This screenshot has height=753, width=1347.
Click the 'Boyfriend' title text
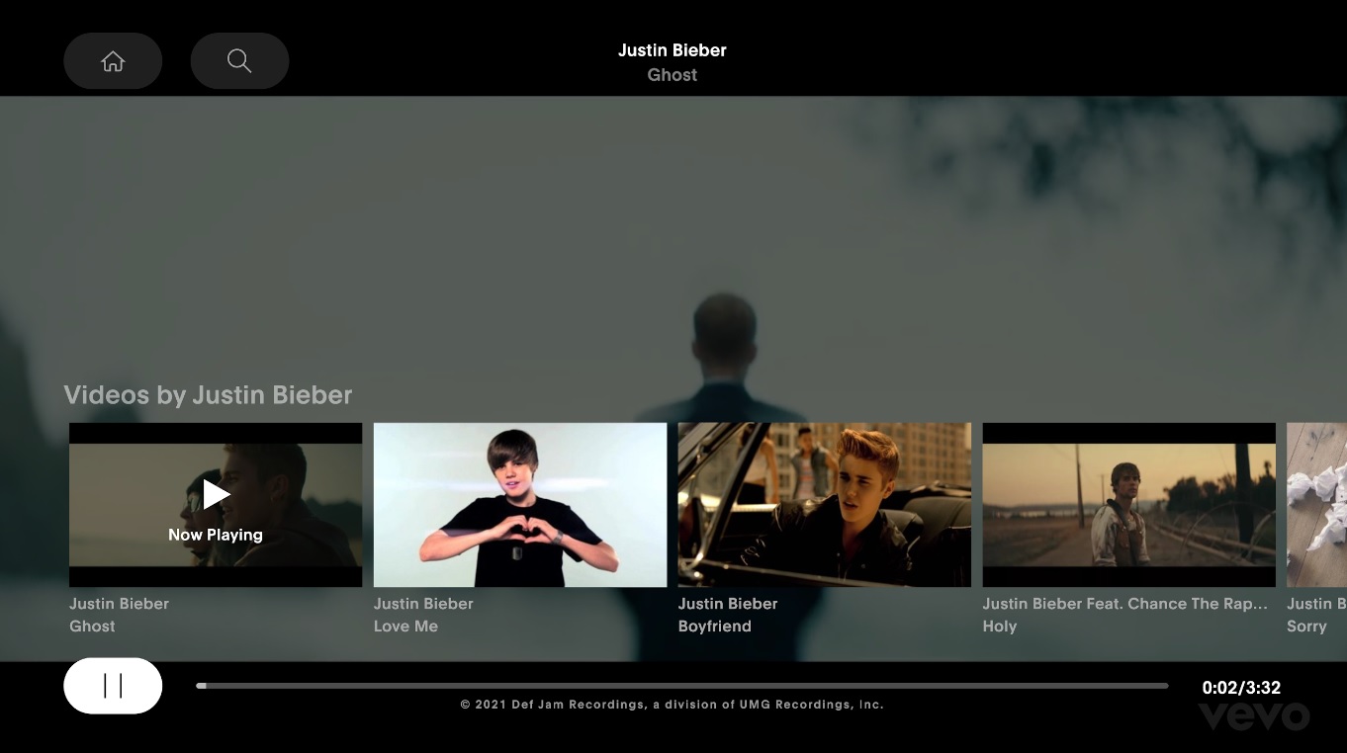click(x=715, y=627)
